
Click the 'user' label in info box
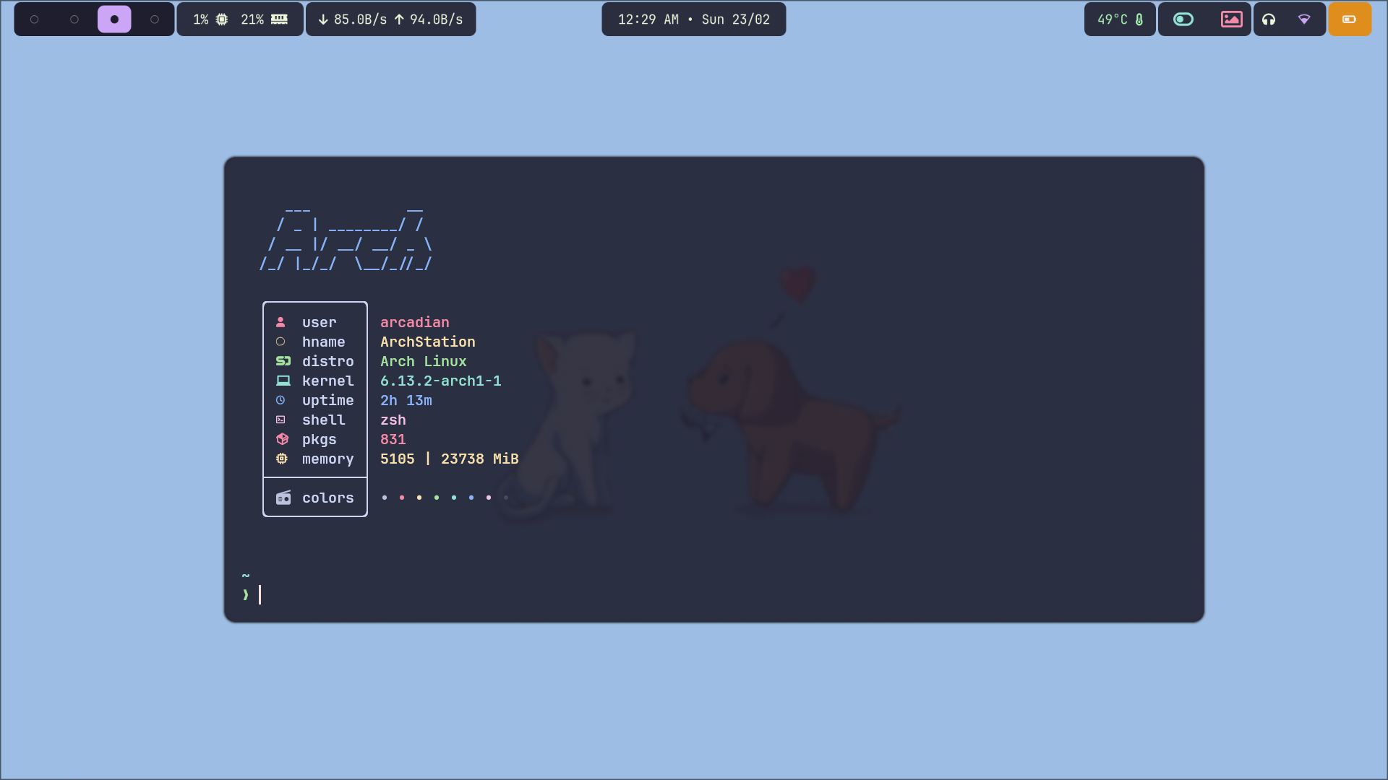pos(320,322)
